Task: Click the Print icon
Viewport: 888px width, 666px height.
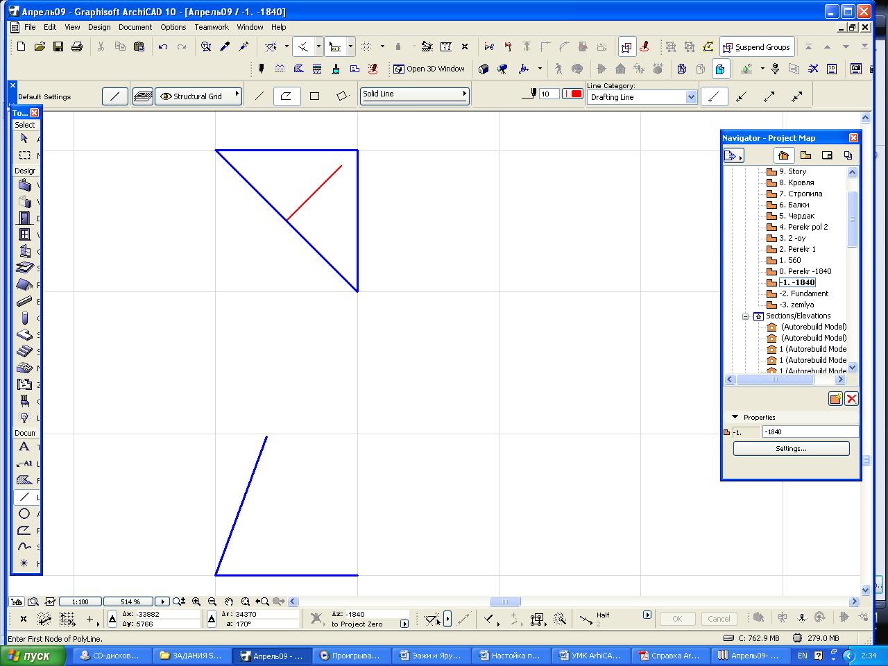Action: pos(77,46)
